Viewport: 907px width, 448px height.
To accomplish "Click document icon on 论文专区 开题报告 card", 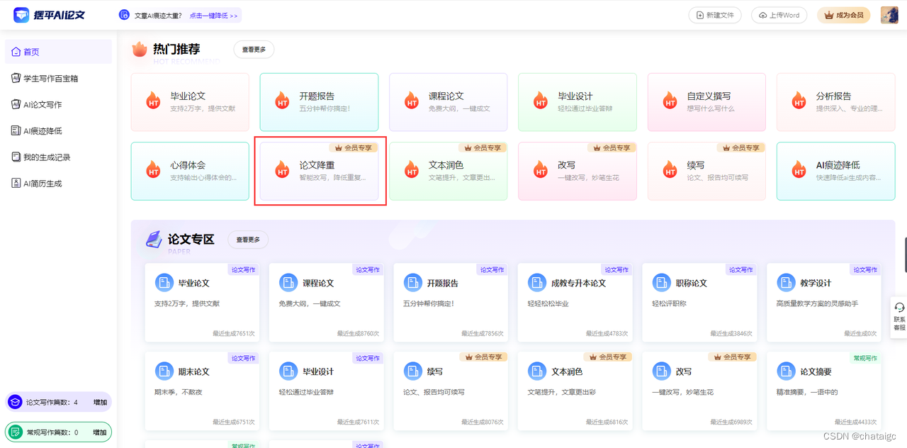I will tap(412, 283).
